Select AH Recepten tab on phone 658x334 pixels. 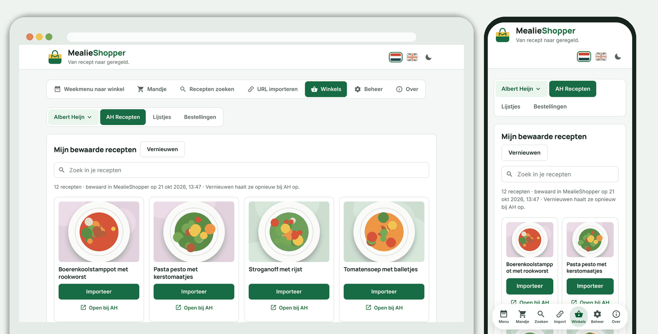572,89
